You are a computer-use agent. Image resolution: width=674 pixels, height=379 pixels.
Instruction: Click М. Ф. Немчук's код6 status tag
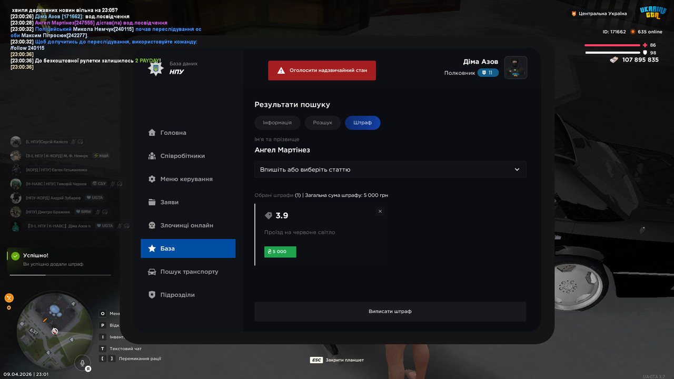click(101, 156)
